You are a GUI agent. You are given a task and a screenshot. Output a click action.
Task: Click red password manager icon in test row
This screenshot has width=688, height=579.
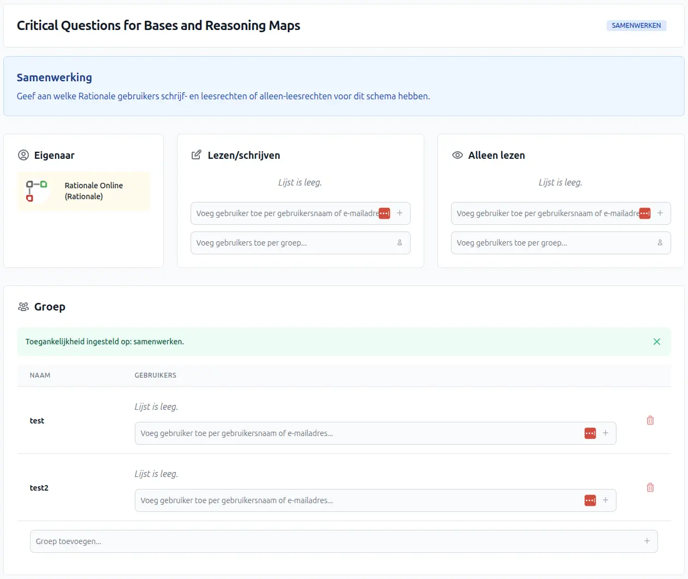coord(590,433)
